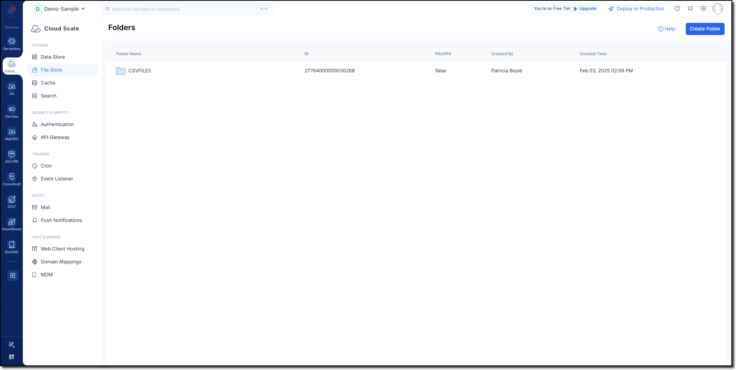Click the Catalyst logo icon
This screenshot has height=370, width=736.
coord(12,10)
